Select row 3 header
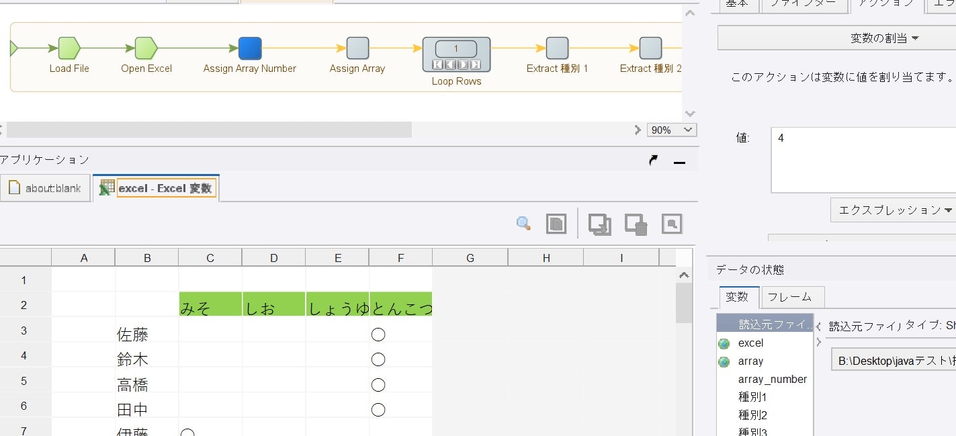 (x=25, y=330)
